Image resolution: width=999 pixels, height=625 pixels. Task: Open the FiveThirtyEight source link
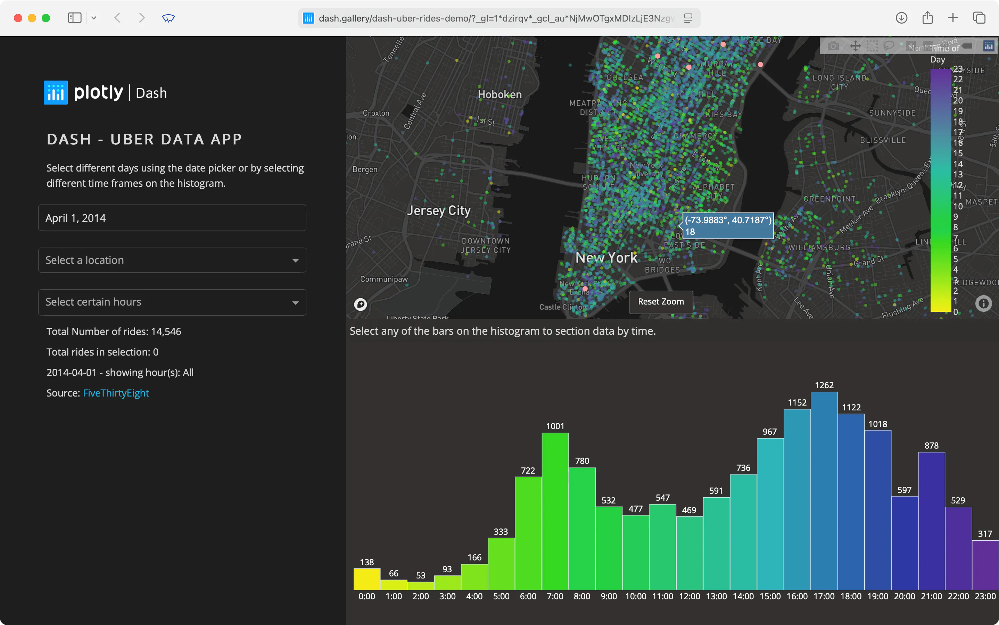pyautogui.click(x=116, y=393)
